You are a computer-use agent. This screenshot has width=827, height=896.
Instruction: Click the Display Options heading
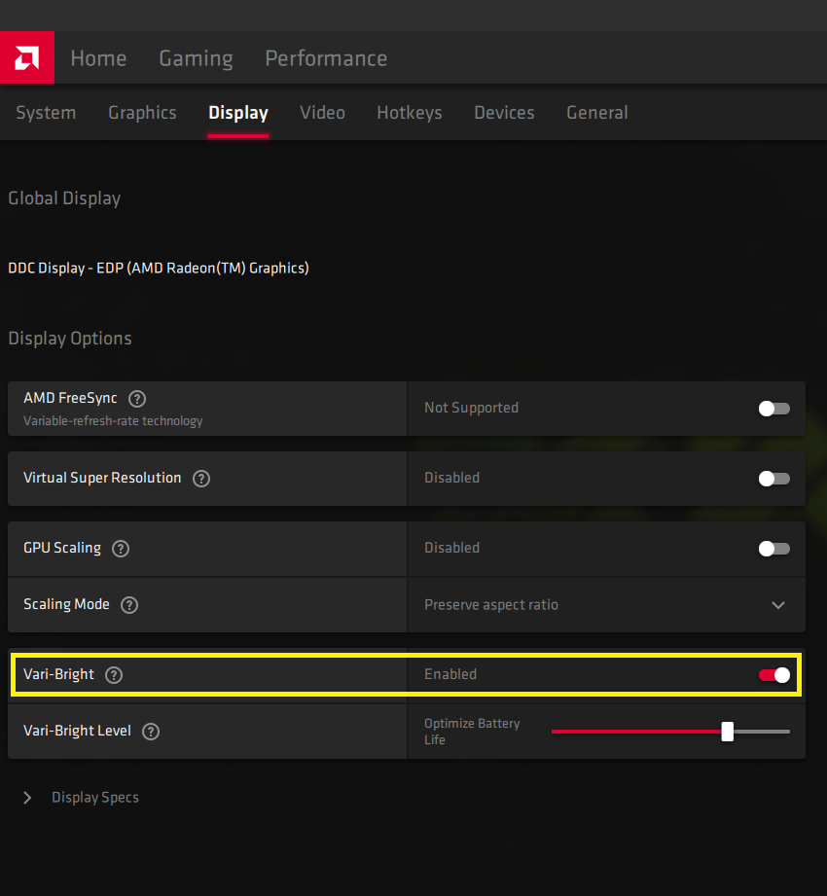coord(70,339)
